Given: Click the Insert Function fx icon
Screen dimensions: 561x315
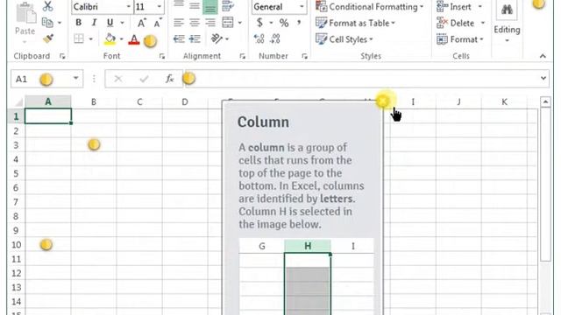Looking at the screenshot, I should [x=169, y=79].
